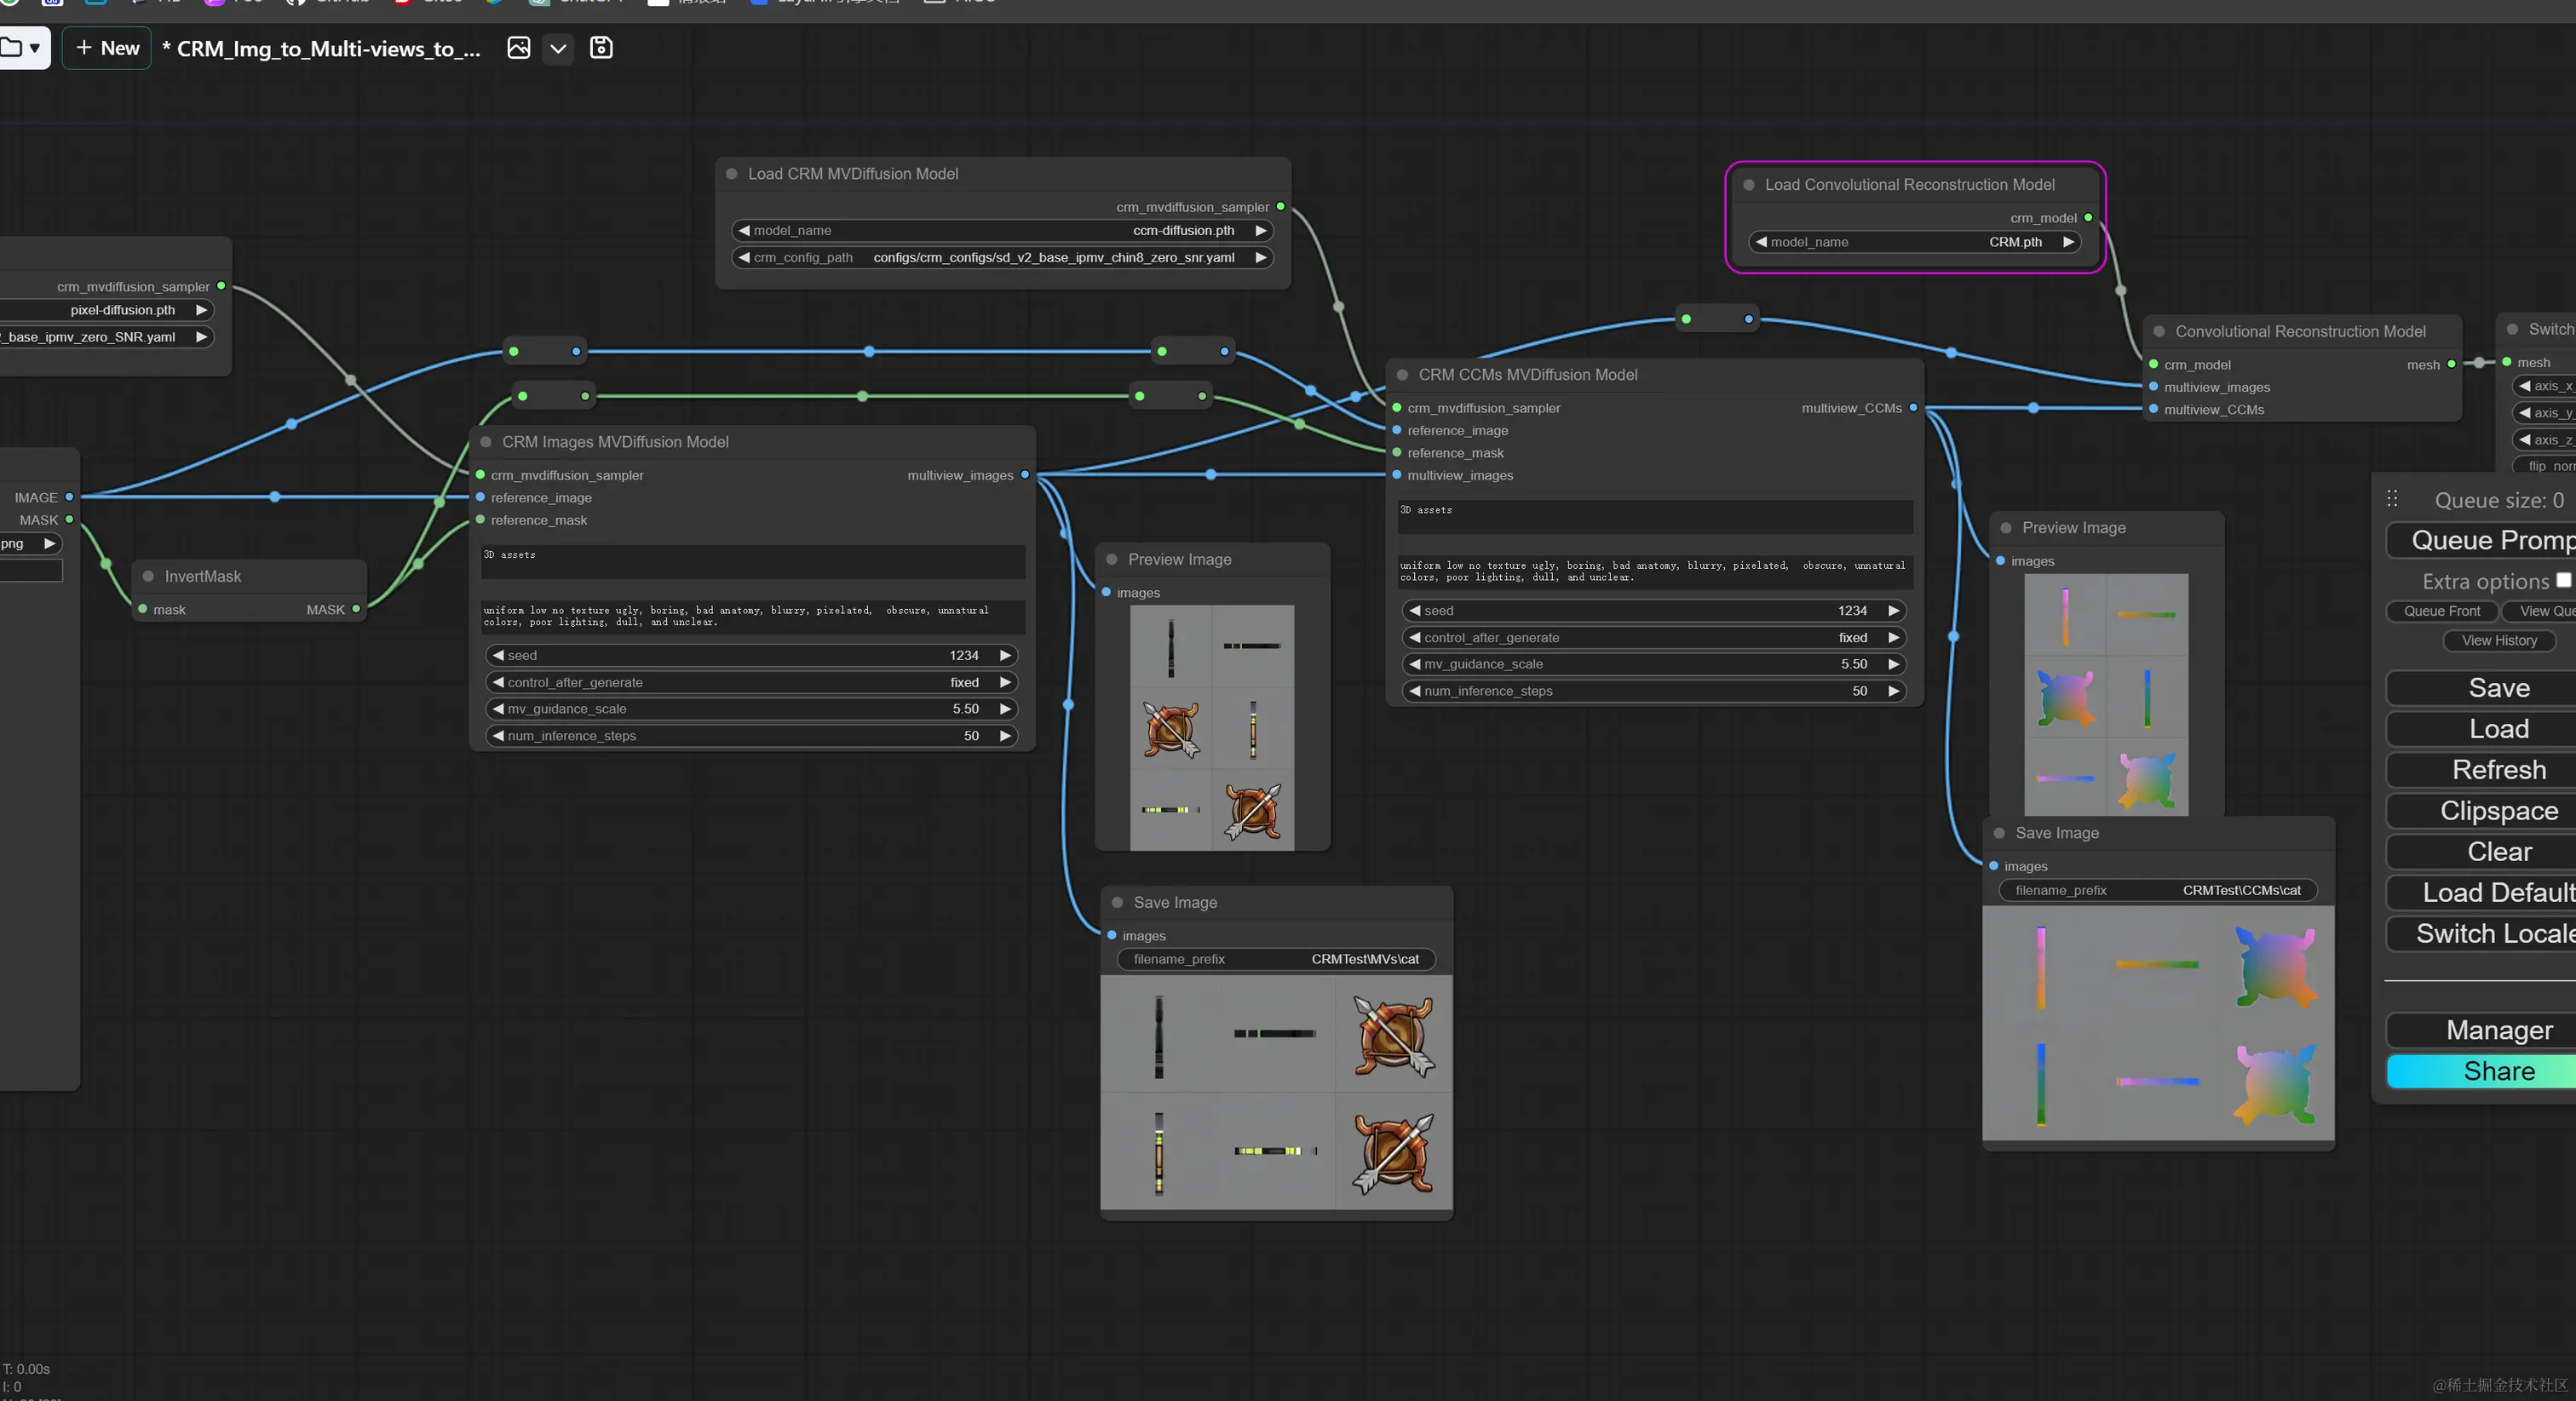Increase mv_guidance_scale using its right arrow
Image resolution: width=2576 pixels, height=1401 pixels.
(x=1005, y=708)
